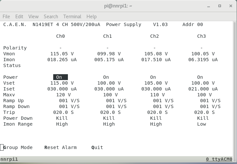The width and height of the screenshot is (237, 164).
Task: Close the terminal window
Action: coord(230,6)
